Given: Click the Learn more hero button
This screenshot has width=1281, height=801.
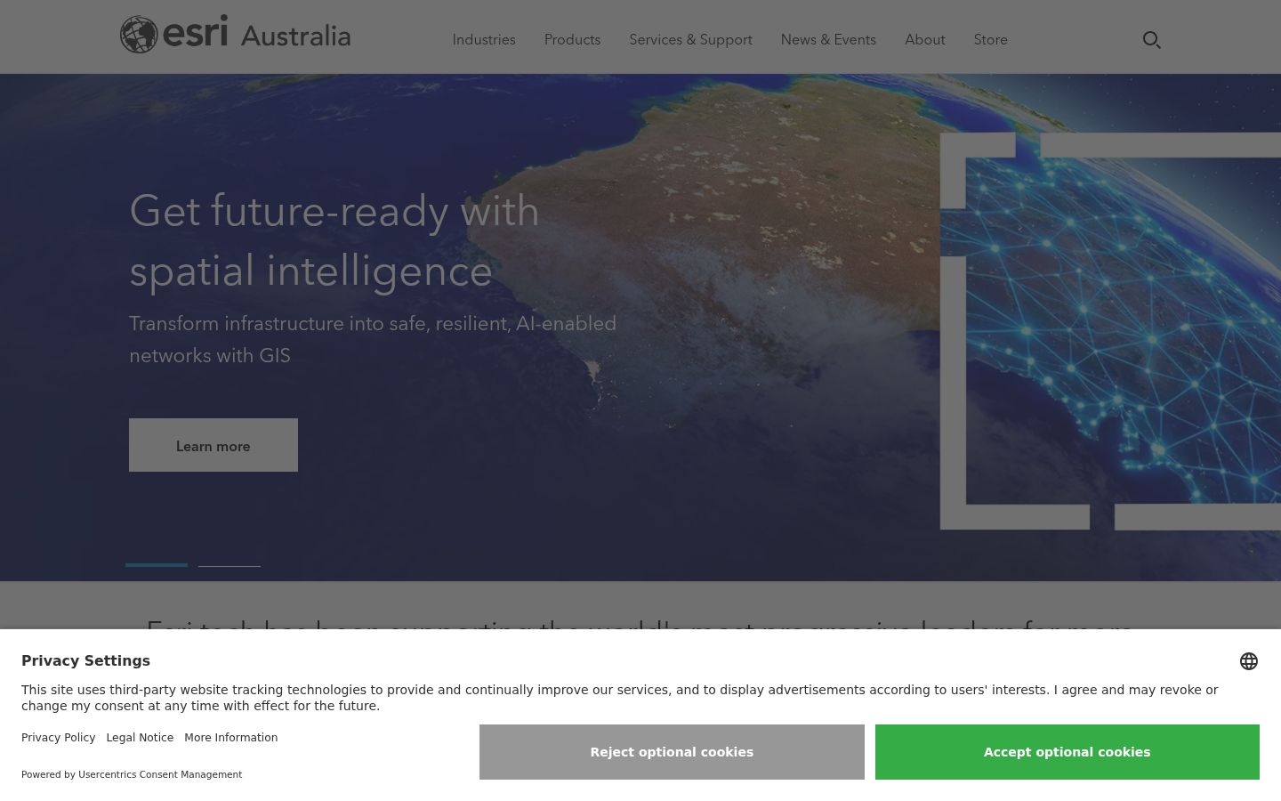Looking at the screenshot, I should point(213,445).
